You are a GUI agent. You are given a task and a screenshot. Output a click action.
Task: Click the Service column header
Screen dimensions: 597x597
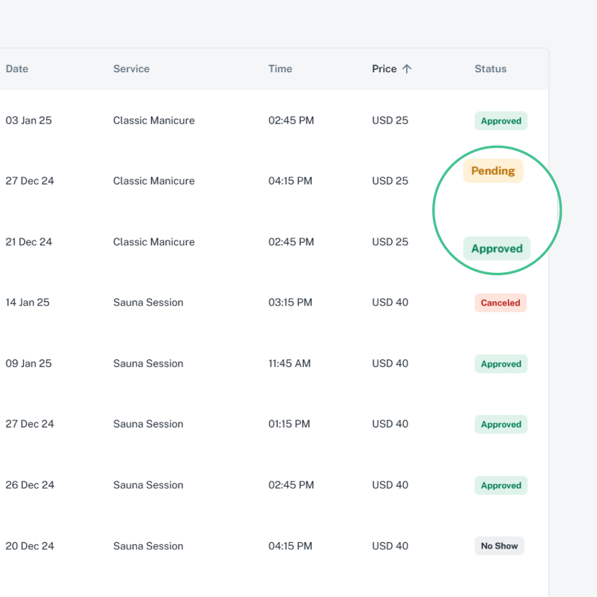(x=131, y=69)
